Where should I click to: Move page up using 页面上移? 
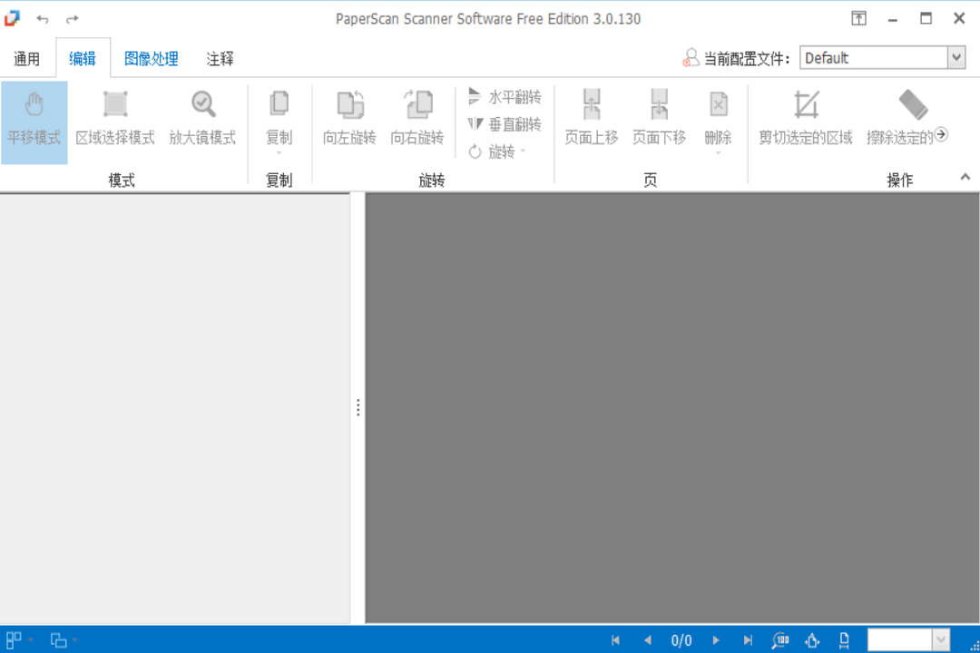pyautogui.click(x=591, y=118)
